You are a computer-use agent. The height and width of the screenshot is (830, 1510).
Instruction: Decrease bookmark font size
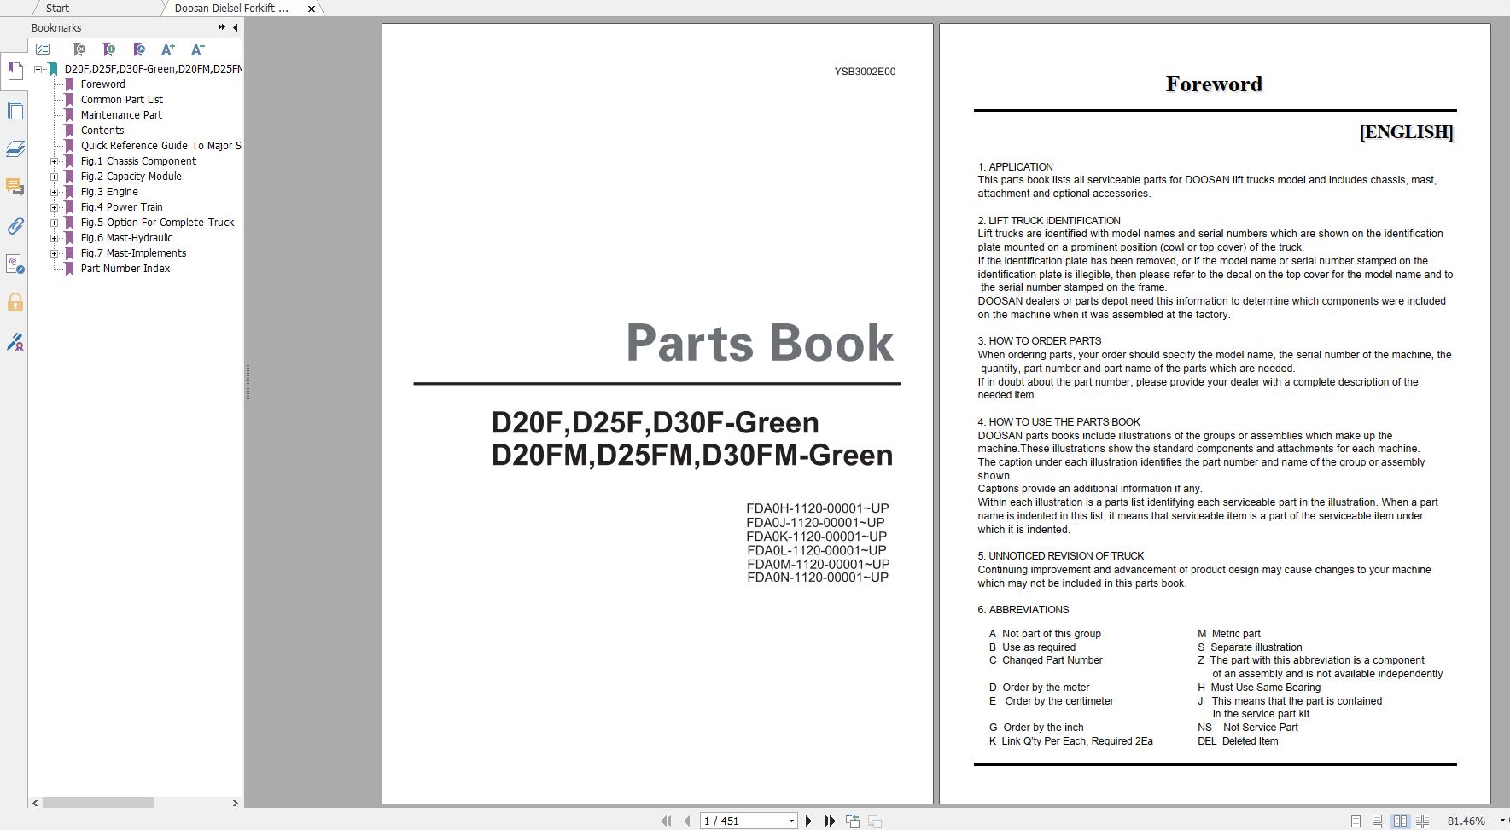(x=198, y=49)
